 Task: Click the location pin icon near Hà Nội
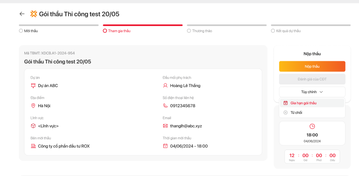tap(33, 106)
